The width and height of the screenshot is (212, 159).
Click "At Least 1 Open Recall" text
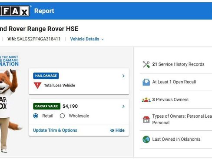pos(174,82)
